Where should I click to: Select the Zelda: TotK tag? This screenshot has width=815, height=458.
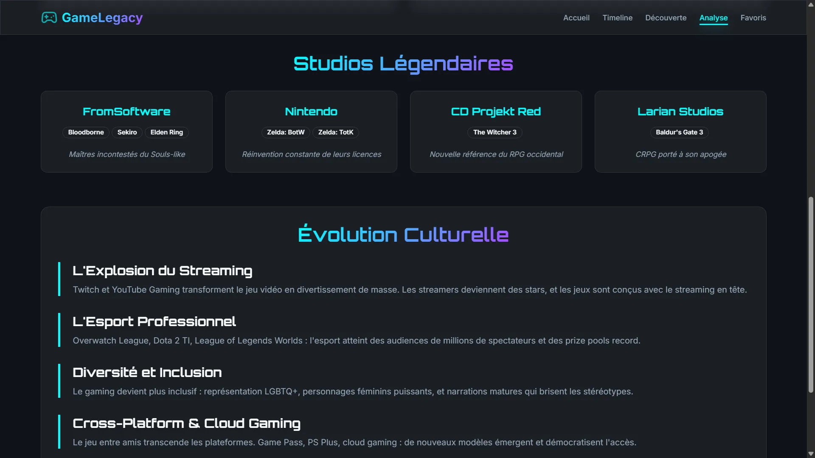[x=335, y=132]
